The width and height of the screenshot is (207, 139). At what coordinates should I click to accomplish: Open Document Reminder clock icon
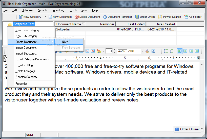click(105, 17)
